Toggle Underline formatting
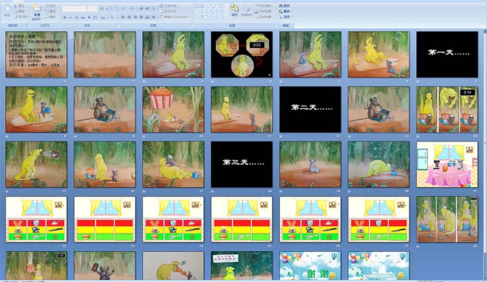Viewport: 487px width, 282px height. (x=77, y=18)
